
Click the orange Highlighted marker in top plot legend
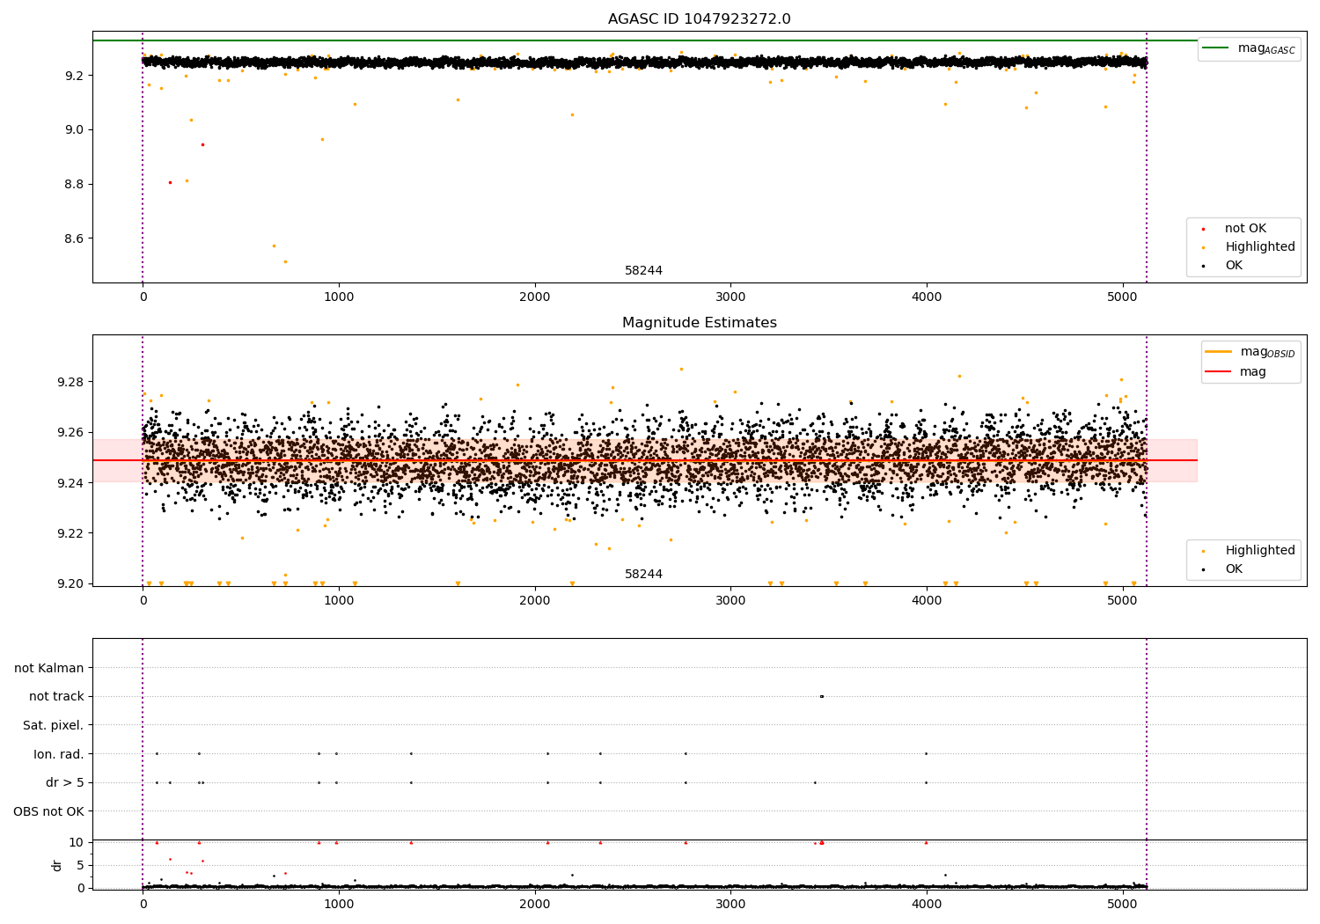pyautogui.click(x=1204, y=247)
